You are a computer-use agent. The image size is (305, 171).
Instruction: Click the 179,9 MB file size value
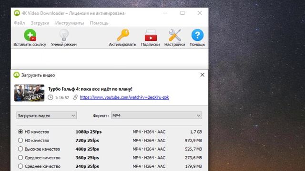click(193, 166)
